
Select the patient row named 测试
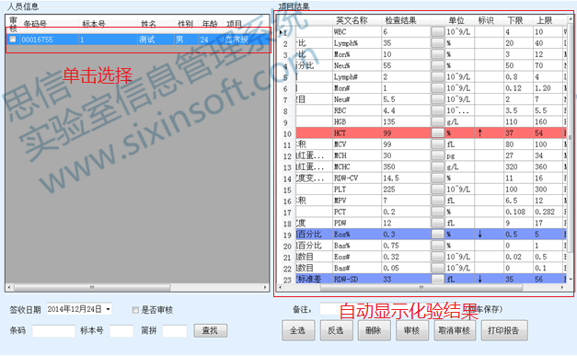click(x=138, y=40)
